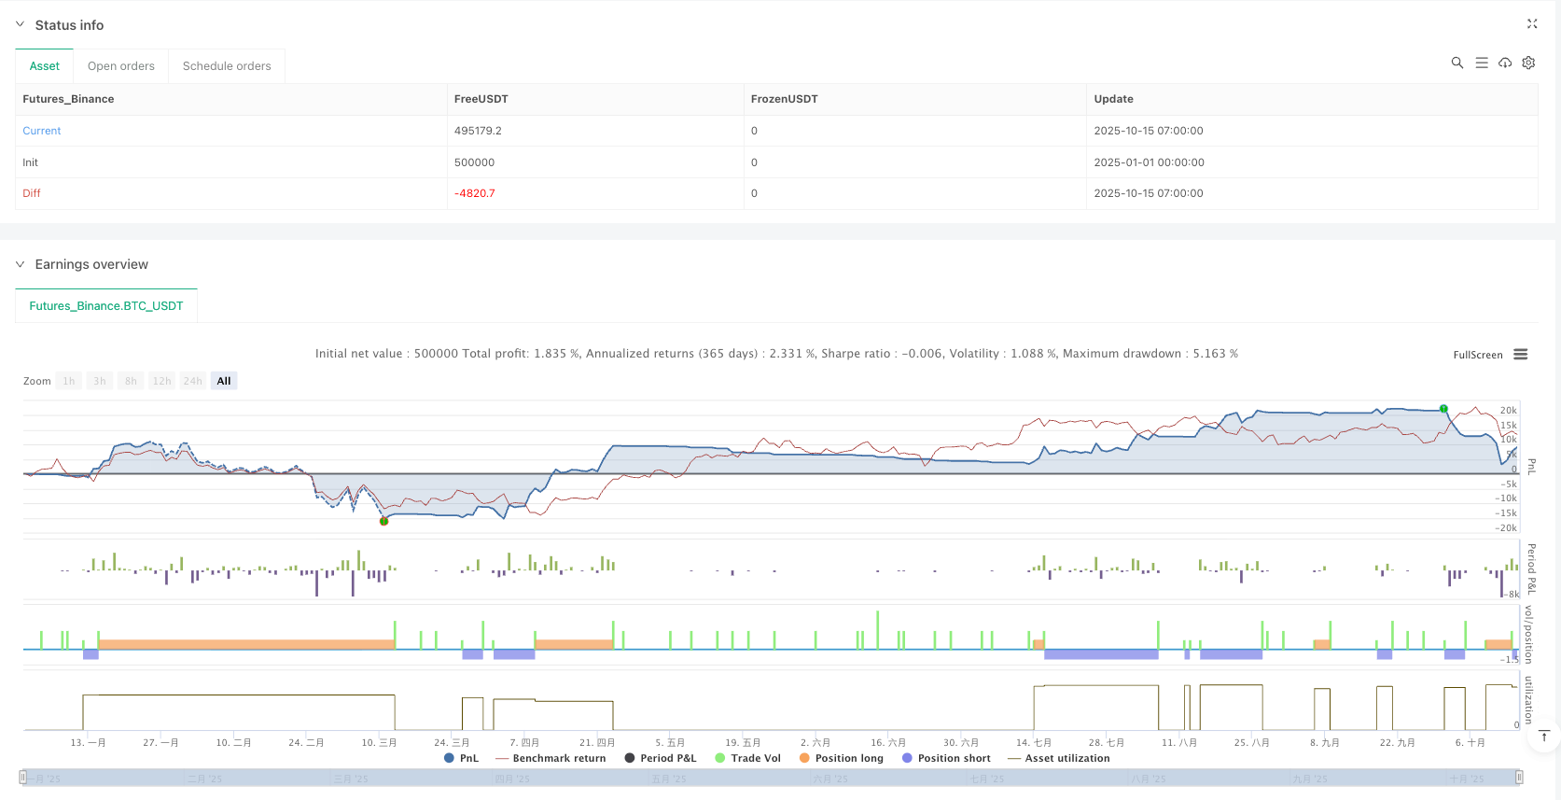The image size is (1561, 800).
Task: Open the settings gear icon
Action: (x=1528, y=63)
